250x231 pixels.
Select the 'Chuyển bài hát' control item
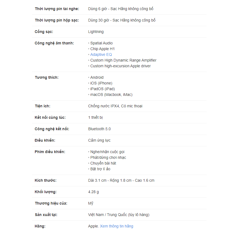coord(103,163)
